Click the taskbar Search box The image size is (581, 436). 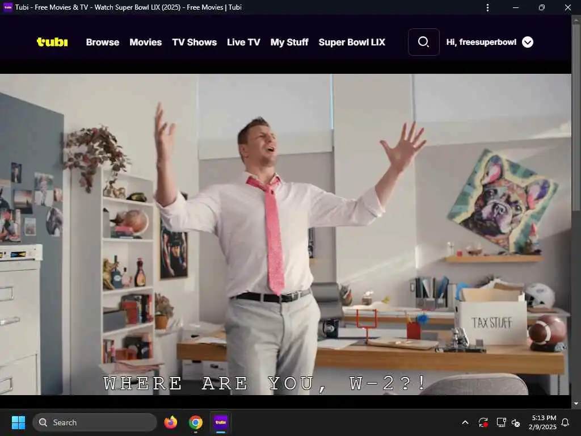click(95, 422)
